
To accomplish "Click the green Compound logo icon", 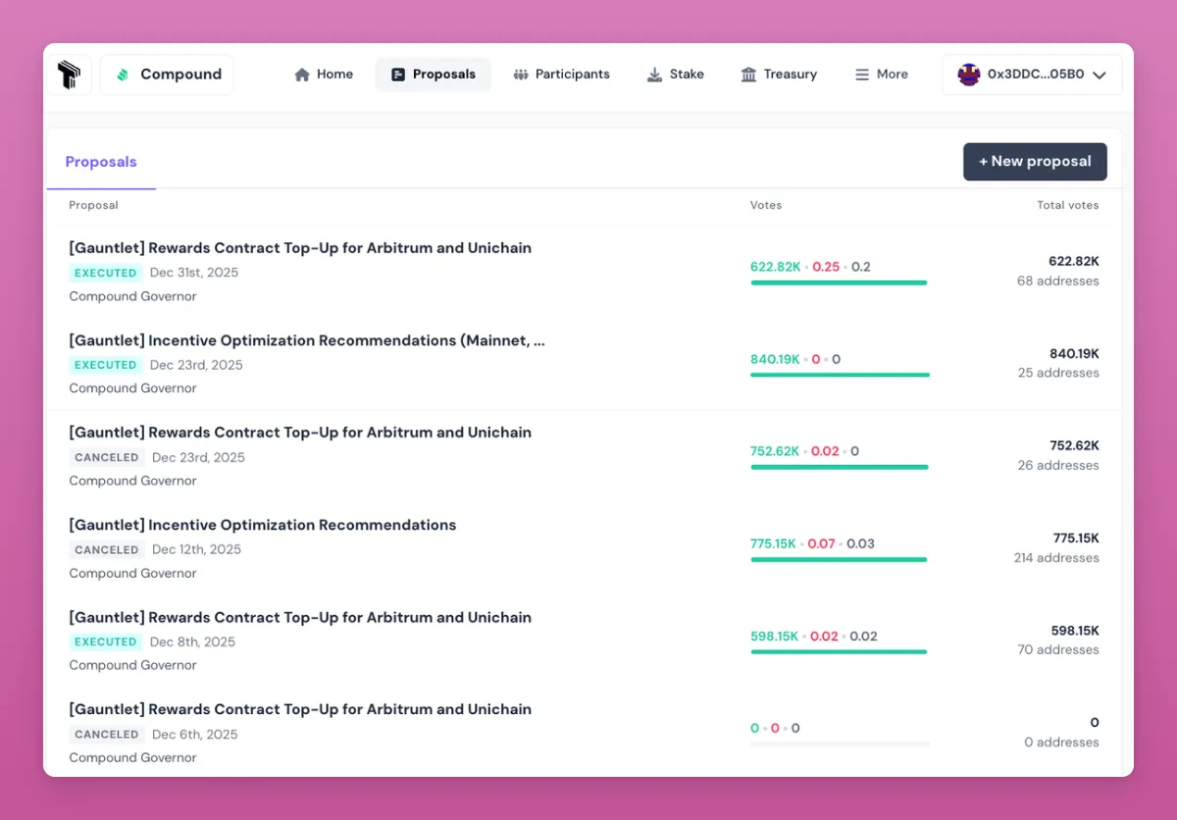I will (x=123, y=75).
